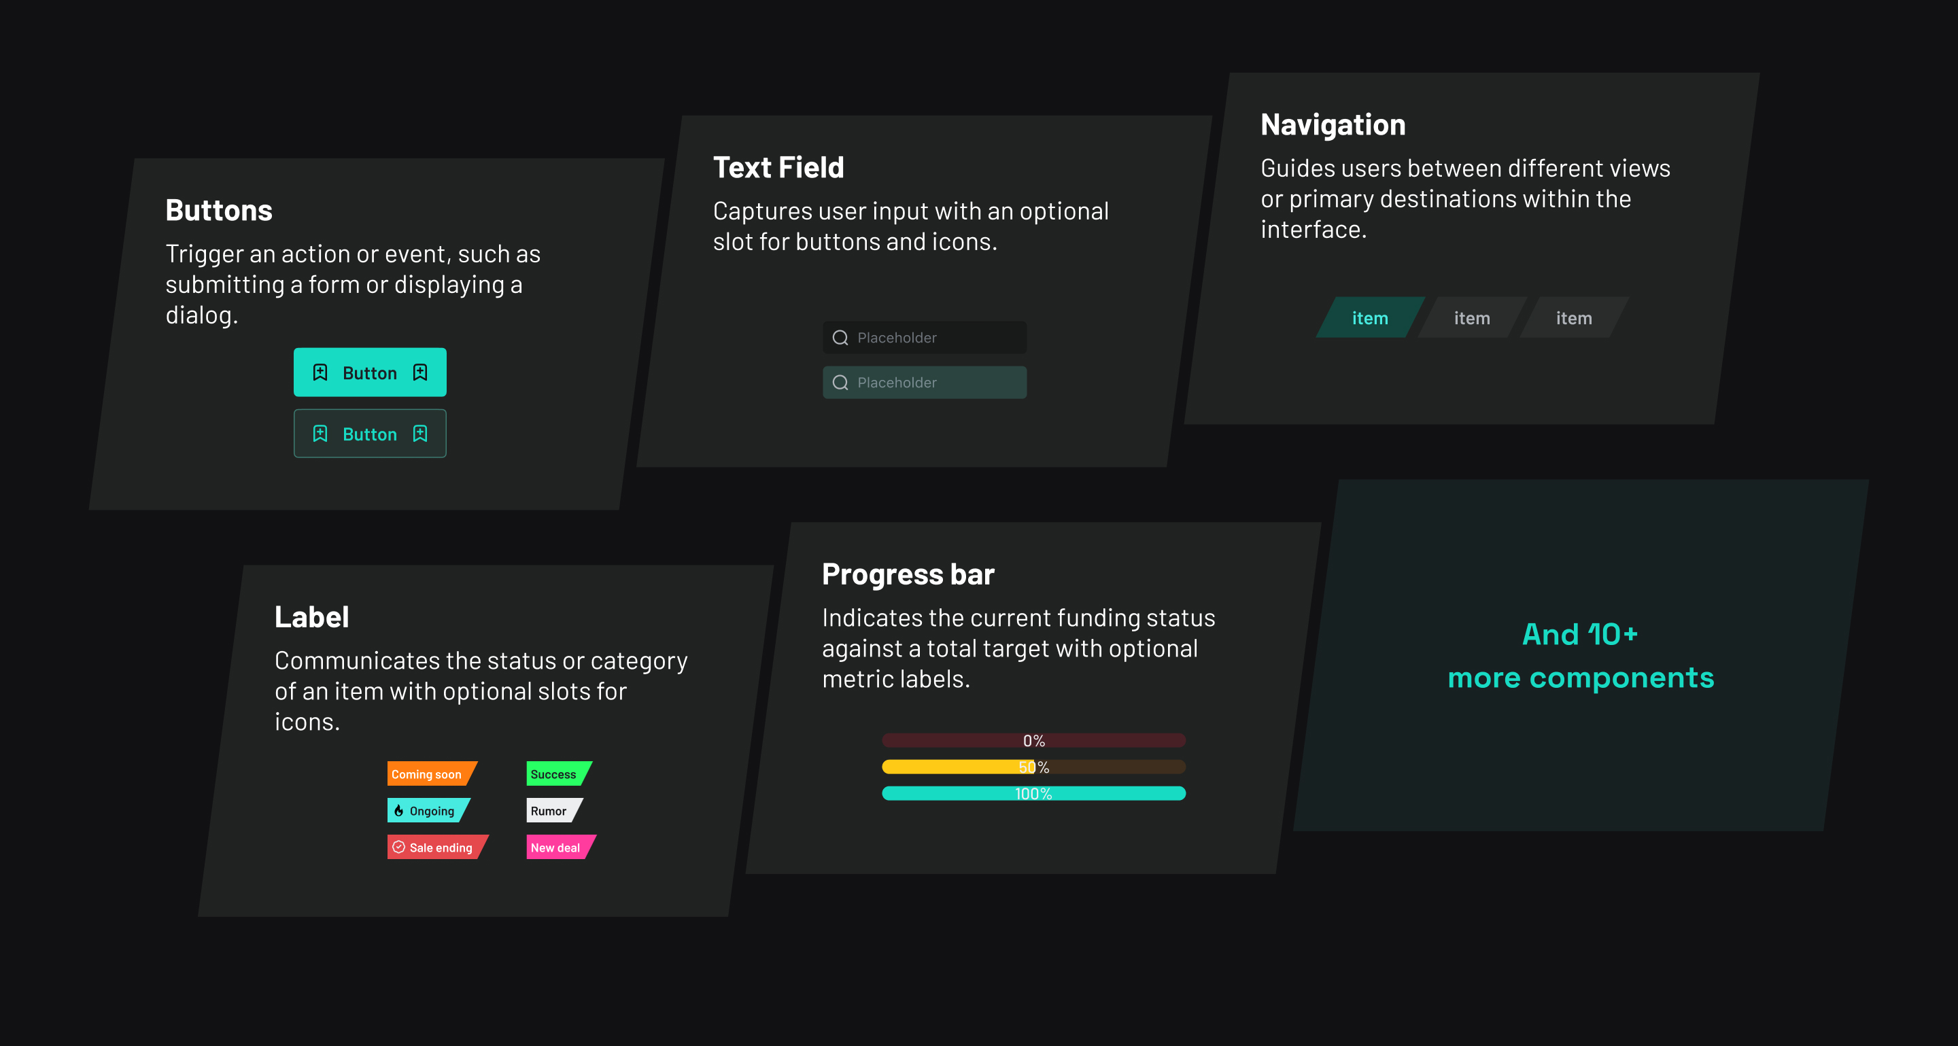The image size is (1958, 1046).
Task: Click the green Success label
Action: tap(554, 774)
